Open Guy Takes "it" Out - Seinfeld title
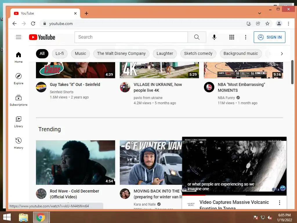Viewport: 297px width, 223px height. pos(75,84)
